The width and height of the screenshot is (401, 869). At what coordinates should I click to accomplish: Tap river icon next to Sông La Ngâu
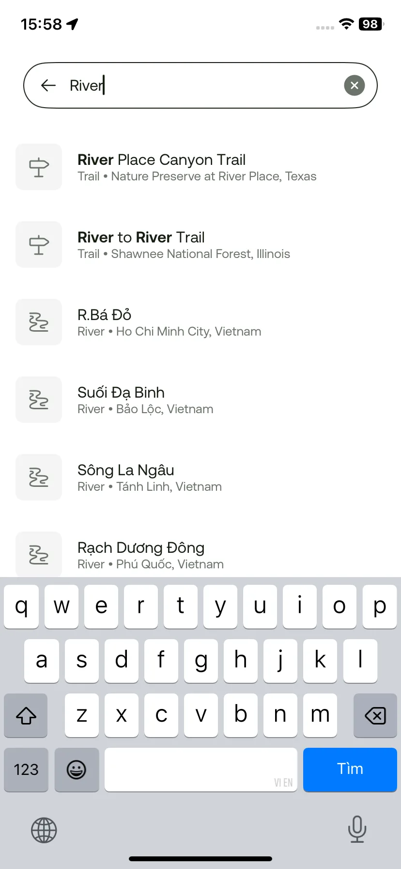pyautogui.click(x=39, y=477)
